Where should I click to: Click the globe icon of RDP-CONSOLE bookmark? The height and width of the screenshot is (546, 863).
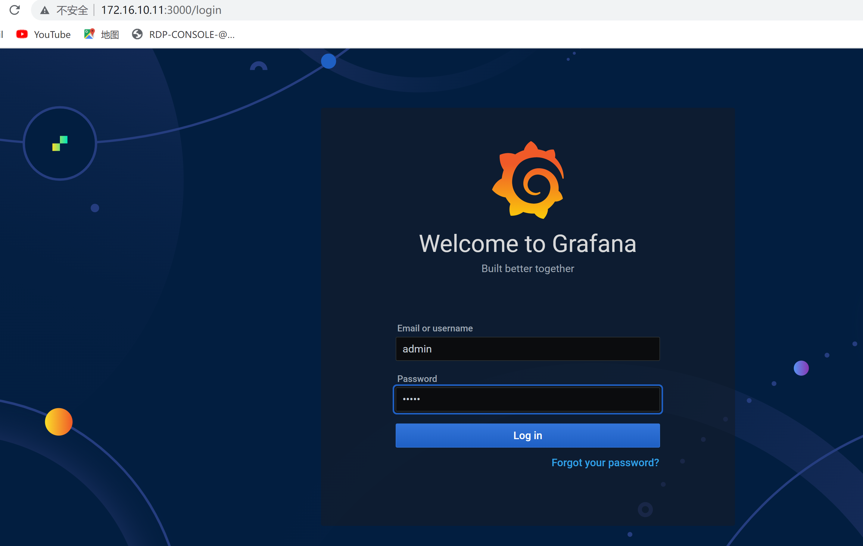coord(137,34)
